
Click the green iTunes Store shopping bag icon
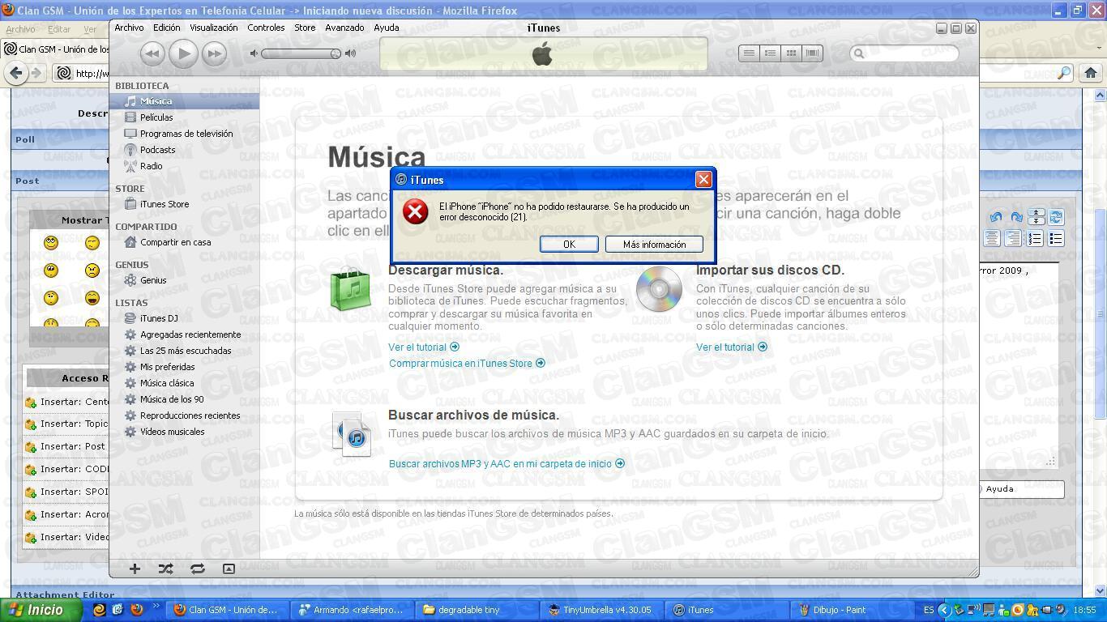tap(350, 288)
